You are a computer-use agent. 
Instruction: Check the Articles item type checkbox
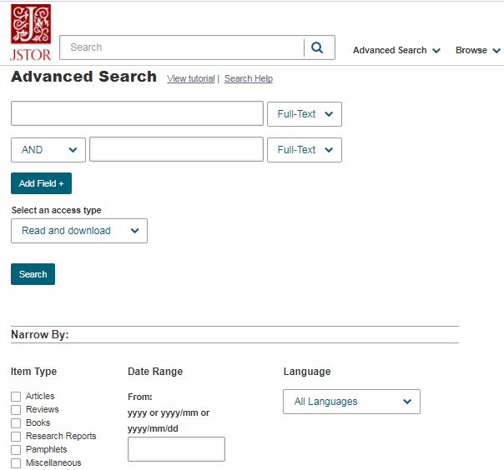16,396
